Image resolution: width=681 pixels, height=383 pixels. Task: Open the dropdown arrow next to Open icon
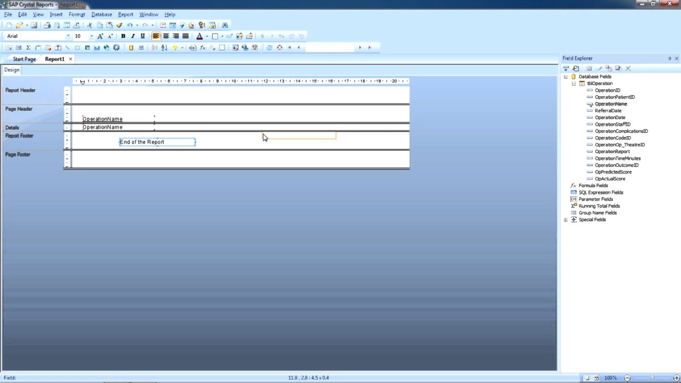pos(27,25)
